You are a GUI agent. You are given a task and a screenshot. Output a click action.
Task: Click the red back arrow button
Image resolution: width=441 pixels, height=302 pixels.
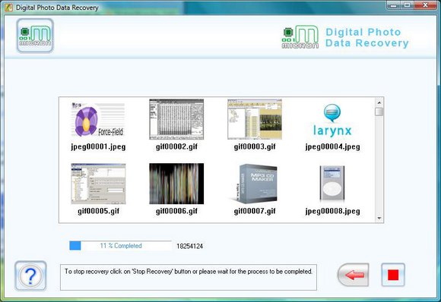pos(354,275)
